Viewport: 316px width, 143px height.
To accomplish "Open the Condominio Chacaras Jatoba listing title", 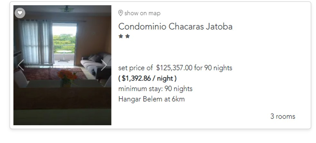I will pos(175,26).
